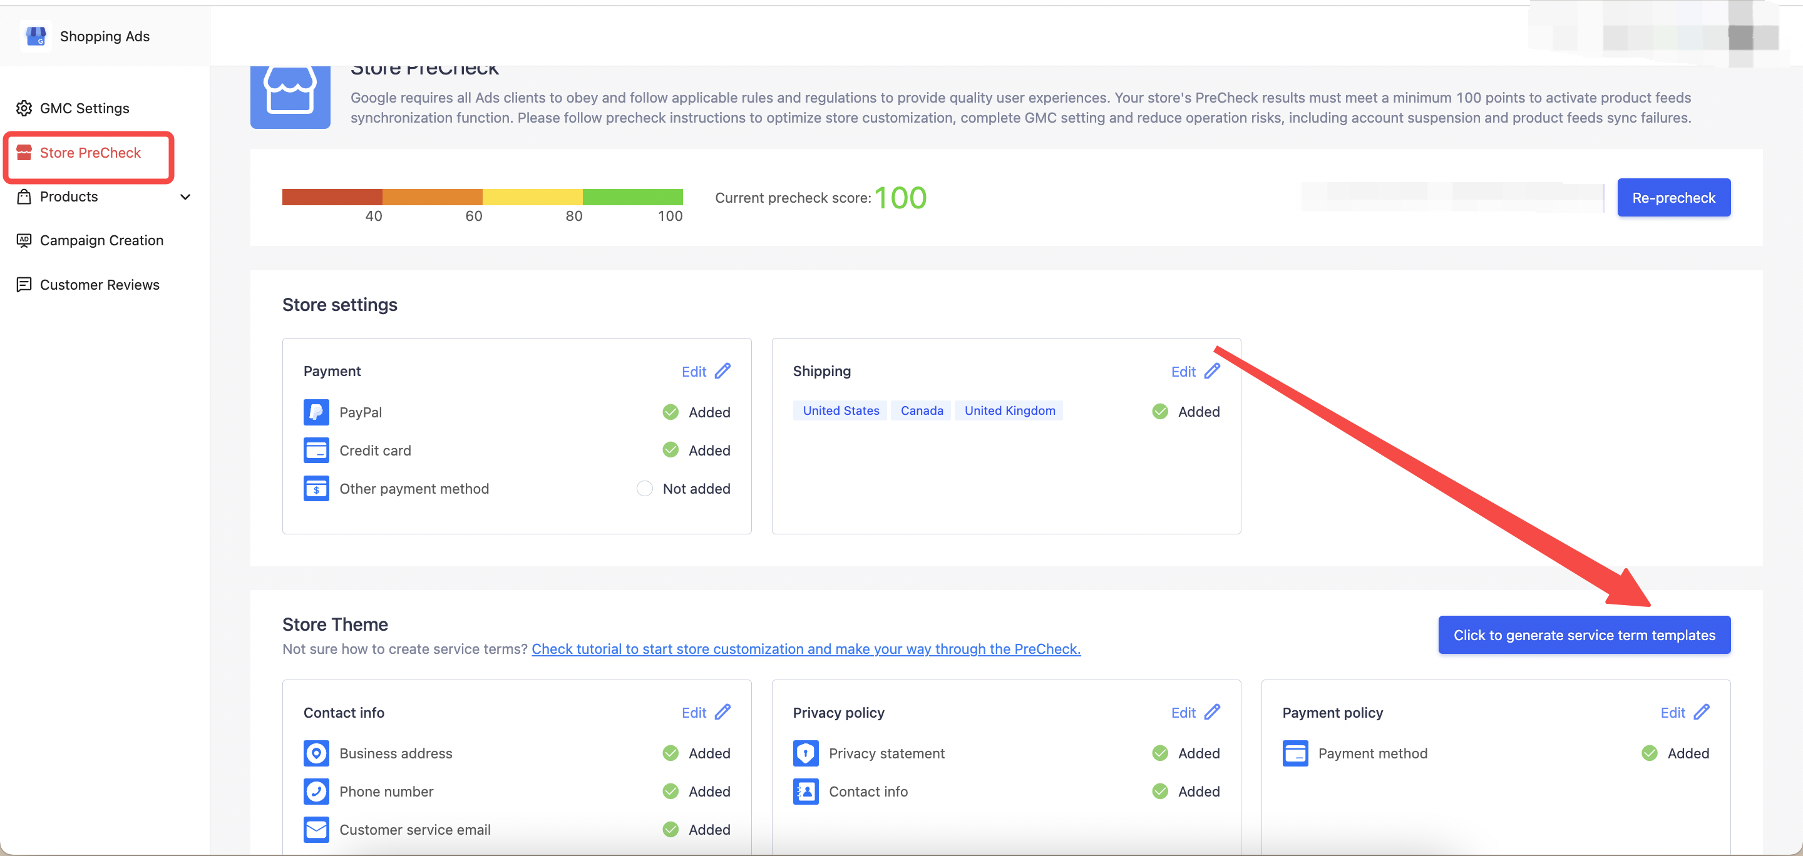Click the PayPal icon

coord(316,412)
